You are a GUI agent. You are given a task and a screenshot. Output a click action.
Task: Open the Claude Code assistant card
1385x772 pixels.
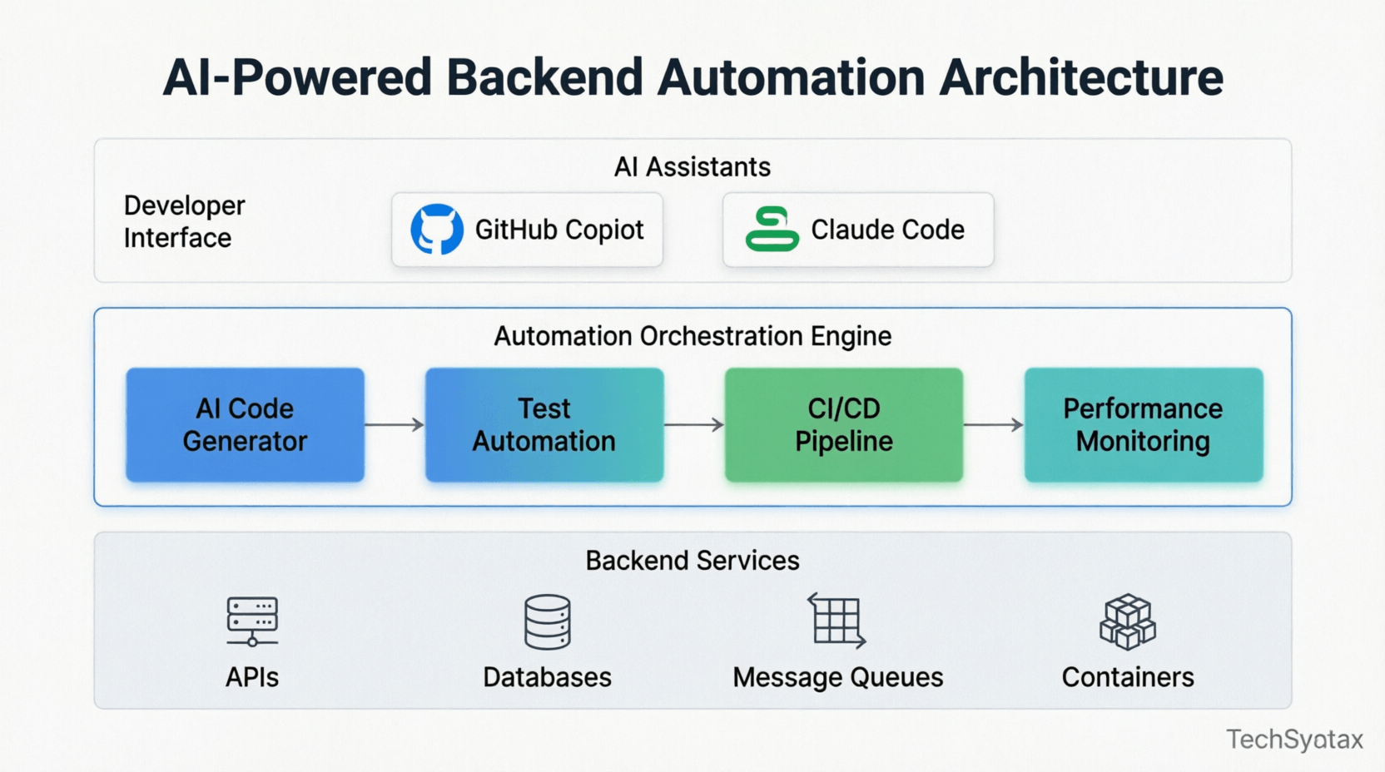(857, 230)
